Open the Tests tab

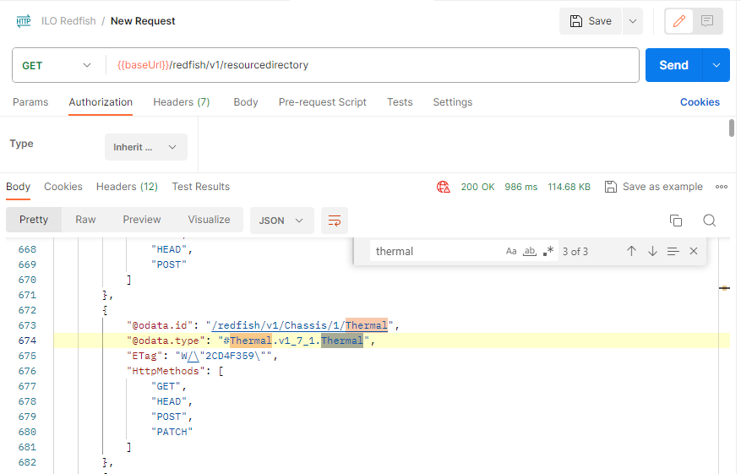[400, 102]
